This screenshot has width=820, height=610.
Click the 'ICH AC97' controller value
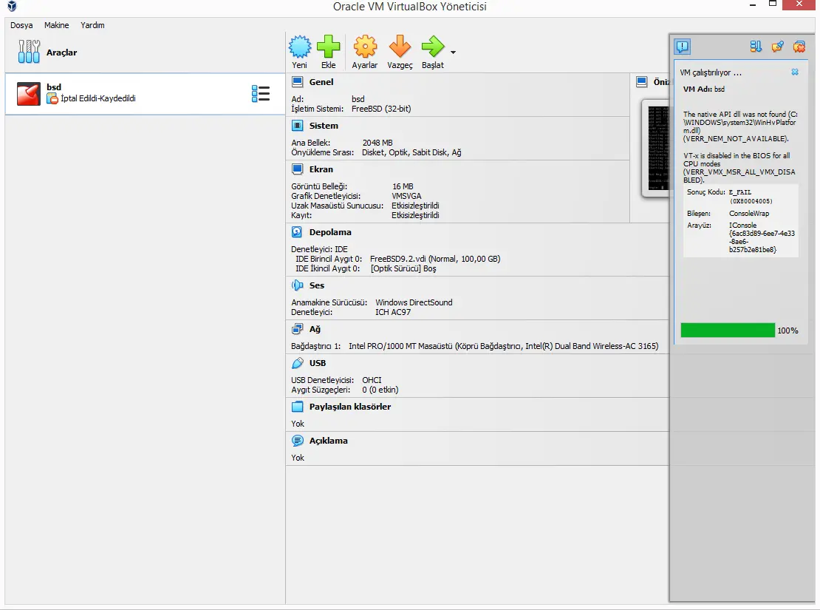[x=393, y=312]
